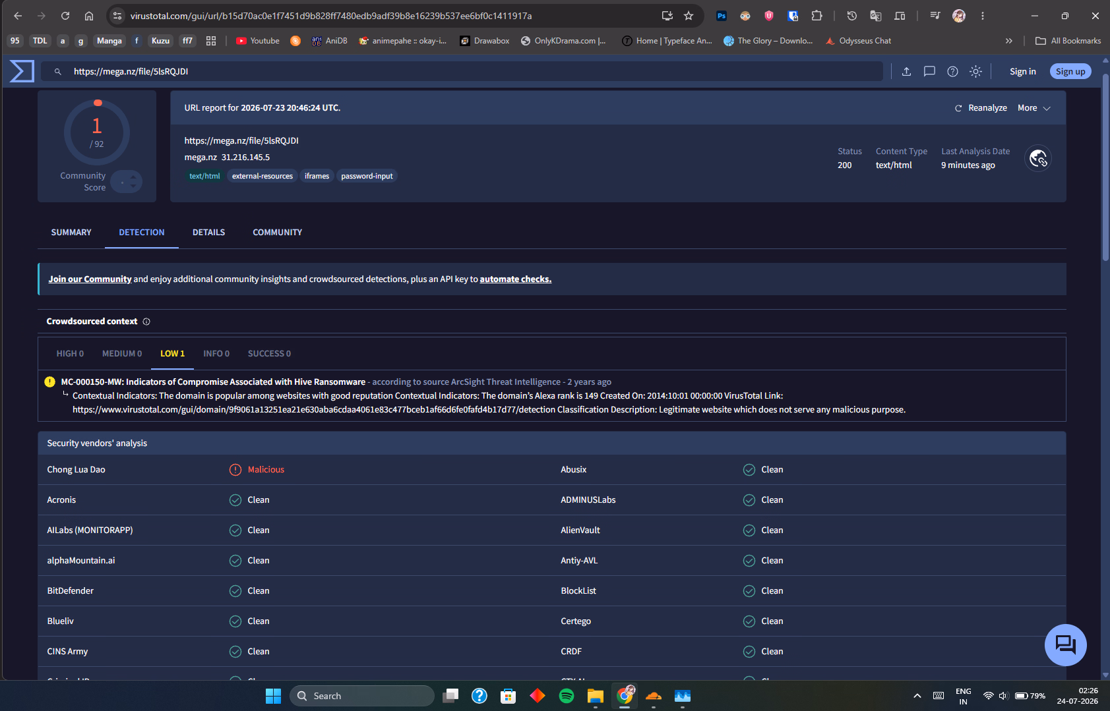The image size is (1110, 711).
Task: Click the Reanalyze refresh icon
Action: click(958, 108)
